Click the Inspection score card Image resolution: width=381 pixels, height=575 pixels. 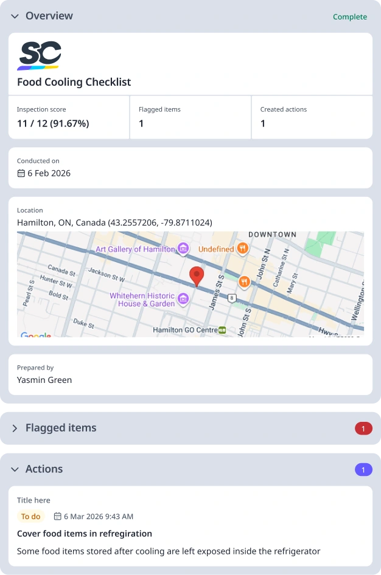coord(69,117)
